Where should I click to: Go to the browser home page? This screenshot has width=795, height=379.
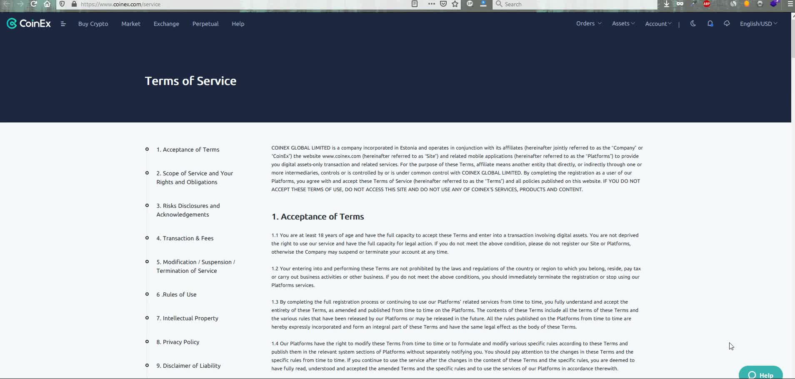(x=47, y=4)
